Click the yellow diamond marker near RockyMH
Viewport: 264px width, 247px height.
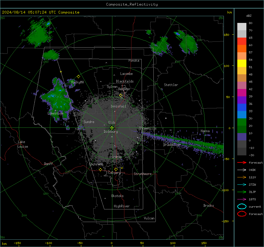78,77
